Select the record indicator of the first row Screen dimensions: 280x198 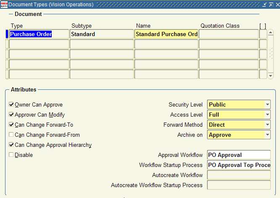point(7,34)
